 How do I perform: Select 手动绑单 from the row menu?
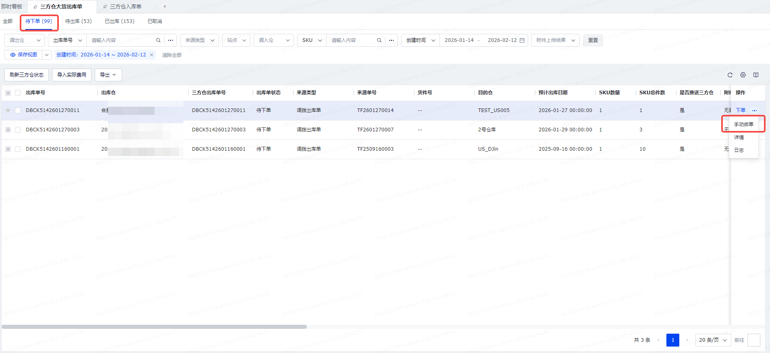(743, 124)
